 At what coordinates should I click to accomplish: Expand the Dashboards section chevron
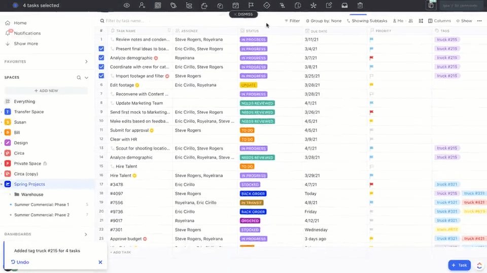click(86, 234)
